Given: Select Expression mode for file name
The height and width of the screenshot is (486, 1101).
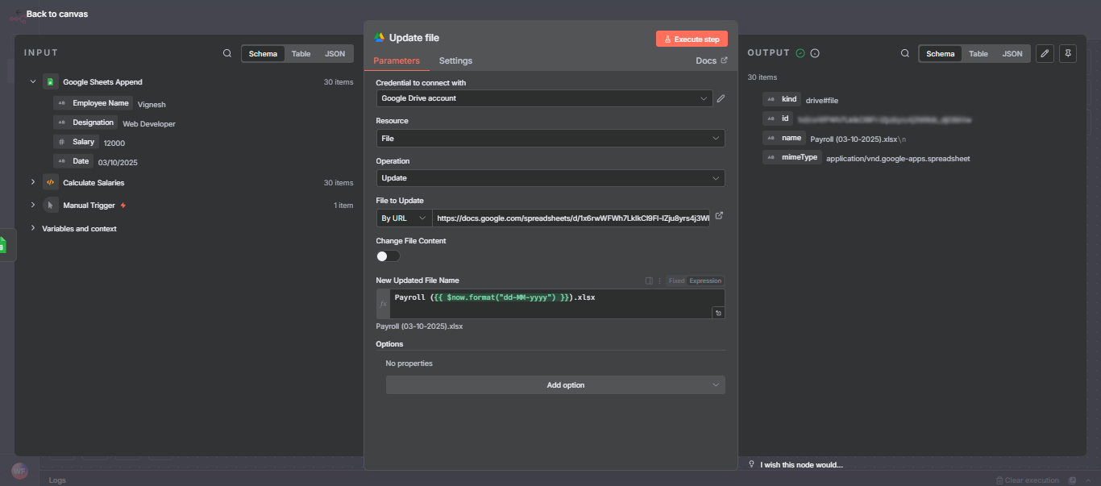Looking at the screenshot, I should click(704, 280).
